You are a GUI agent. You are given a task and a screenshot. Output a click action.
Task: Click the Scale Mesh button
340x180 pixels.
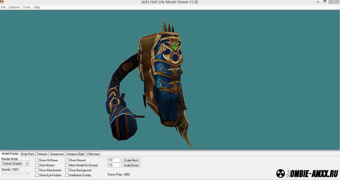click(131, 160)
